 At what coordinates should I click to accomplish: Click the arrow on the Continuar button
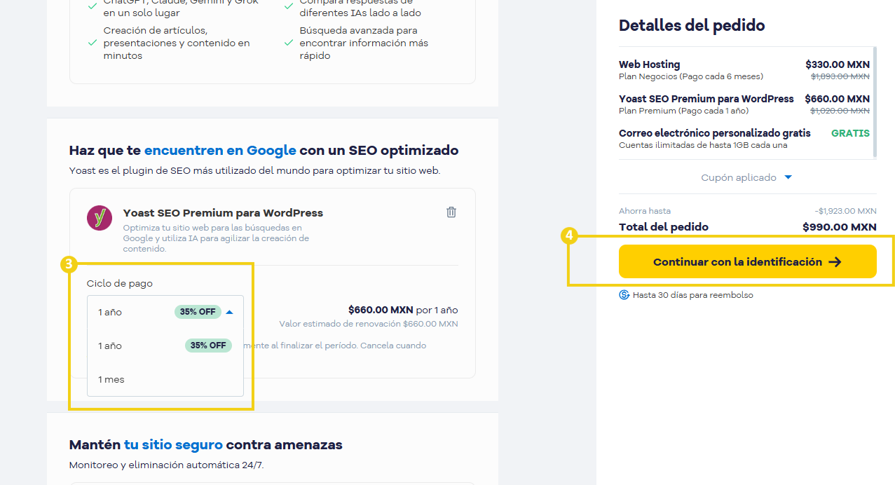[835, 262]
